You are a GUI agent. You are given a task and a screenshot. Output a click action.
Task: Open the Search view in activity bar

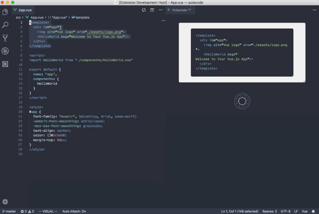click(x=5, y=25)
